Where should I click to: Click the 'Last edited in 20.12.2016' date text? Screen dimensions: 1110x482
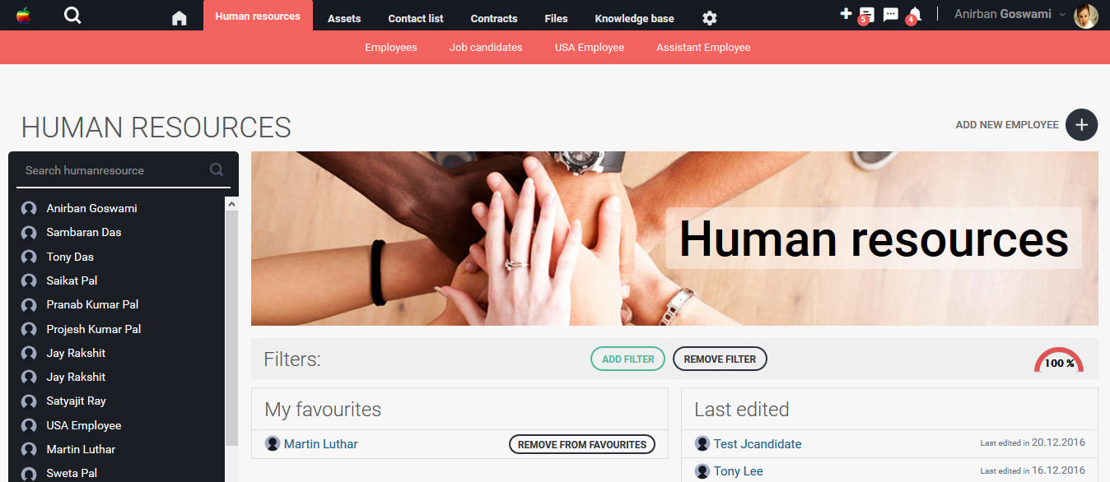click(1033, 443)
